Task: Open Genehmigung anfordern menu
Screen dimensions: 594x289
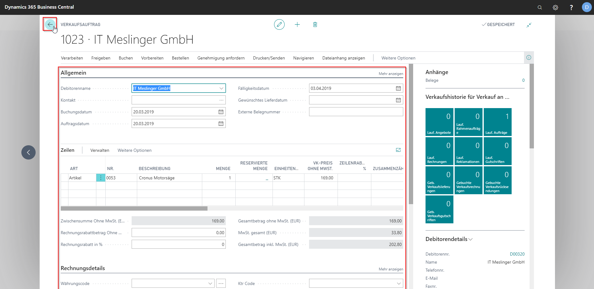Action: coord(221,58)
